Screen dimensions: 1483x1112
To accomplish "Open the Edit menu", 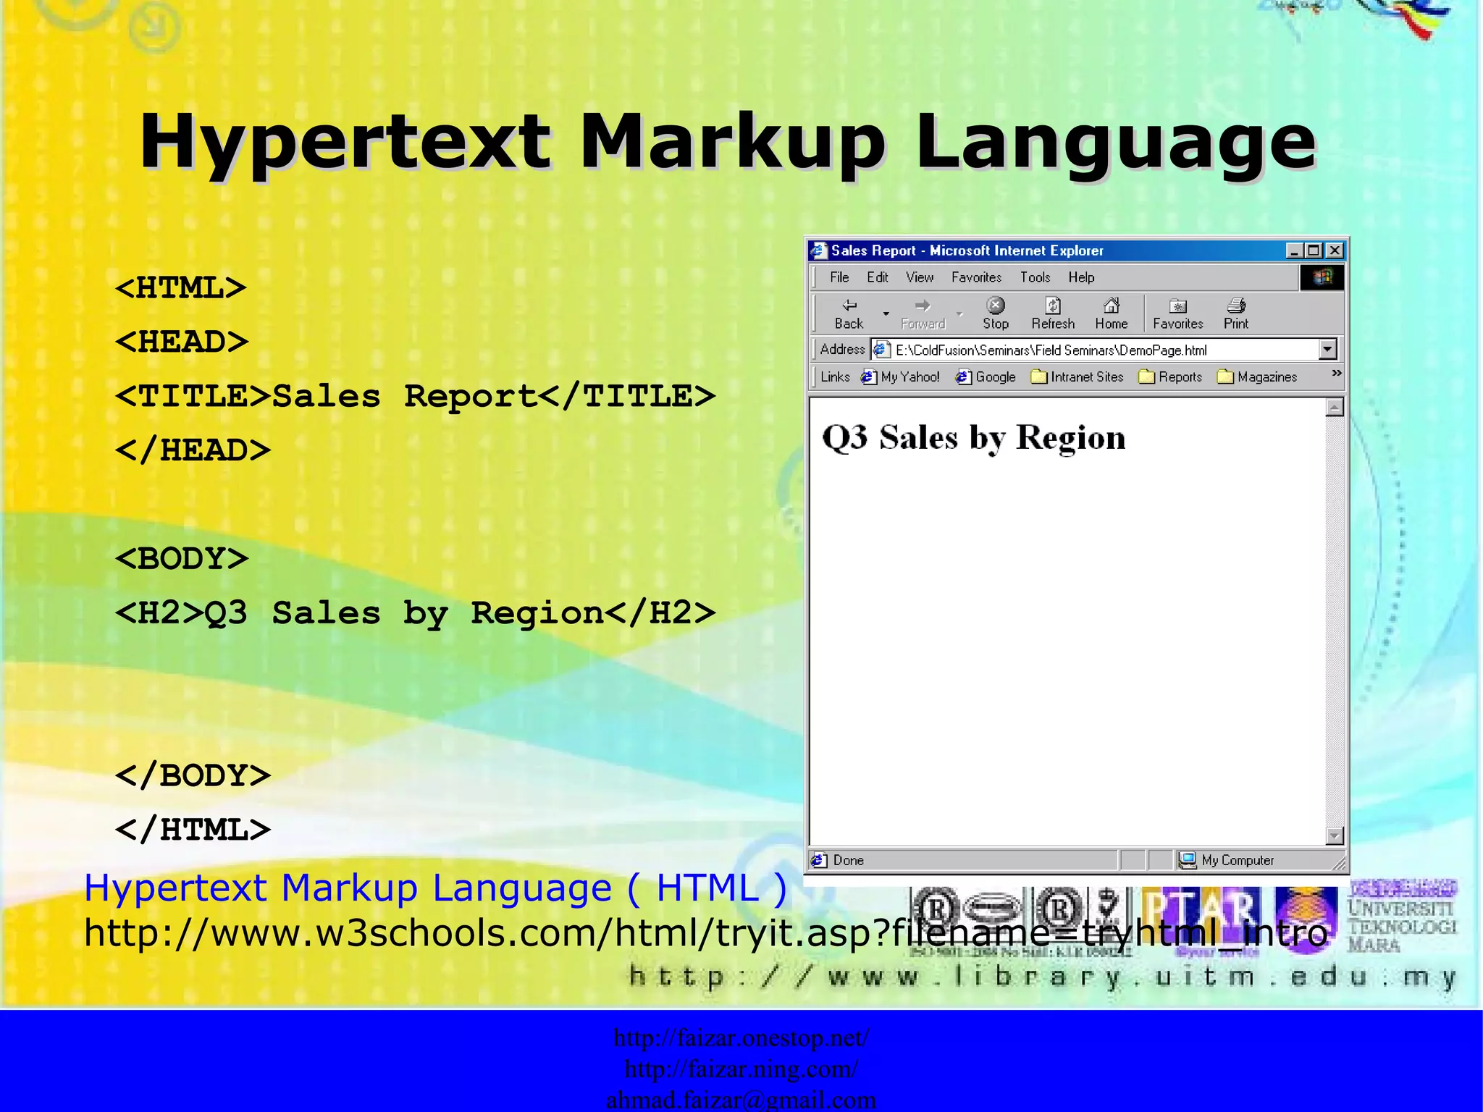I will point(878,277).
